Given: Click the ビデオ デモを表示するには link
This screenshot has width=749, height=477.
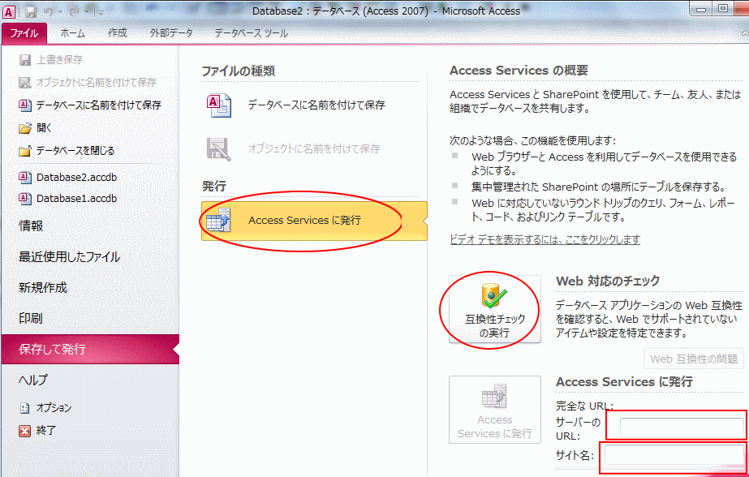Looking at the screenshot, I should [x=545, y=239].
